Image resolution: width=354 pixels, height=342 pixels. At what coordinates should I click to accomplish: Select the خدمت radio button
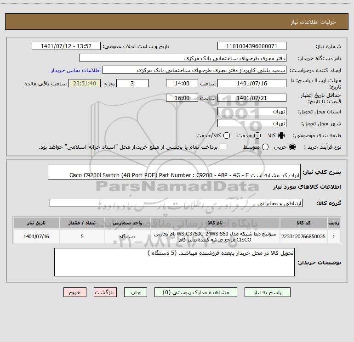point(257,135)
